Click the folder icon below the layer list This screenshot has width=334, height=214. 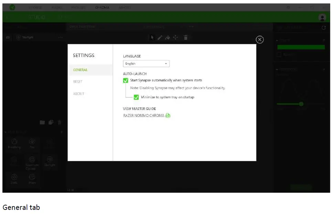click(42, 123)
